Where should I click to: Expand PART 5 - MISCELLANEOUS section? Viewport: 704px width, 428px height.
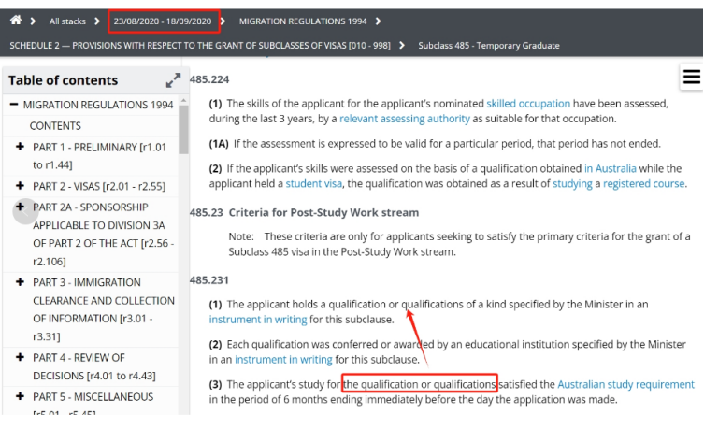tap(20, 396)
